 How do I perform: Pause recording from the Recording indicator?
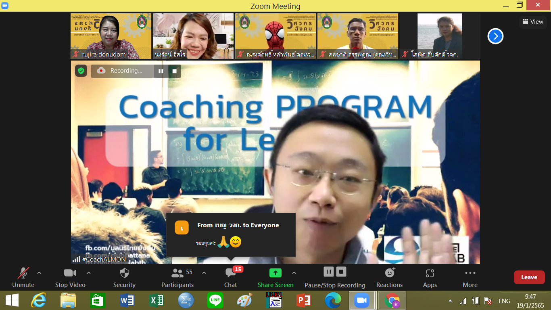pyautogui.click(x=161, y=71)
